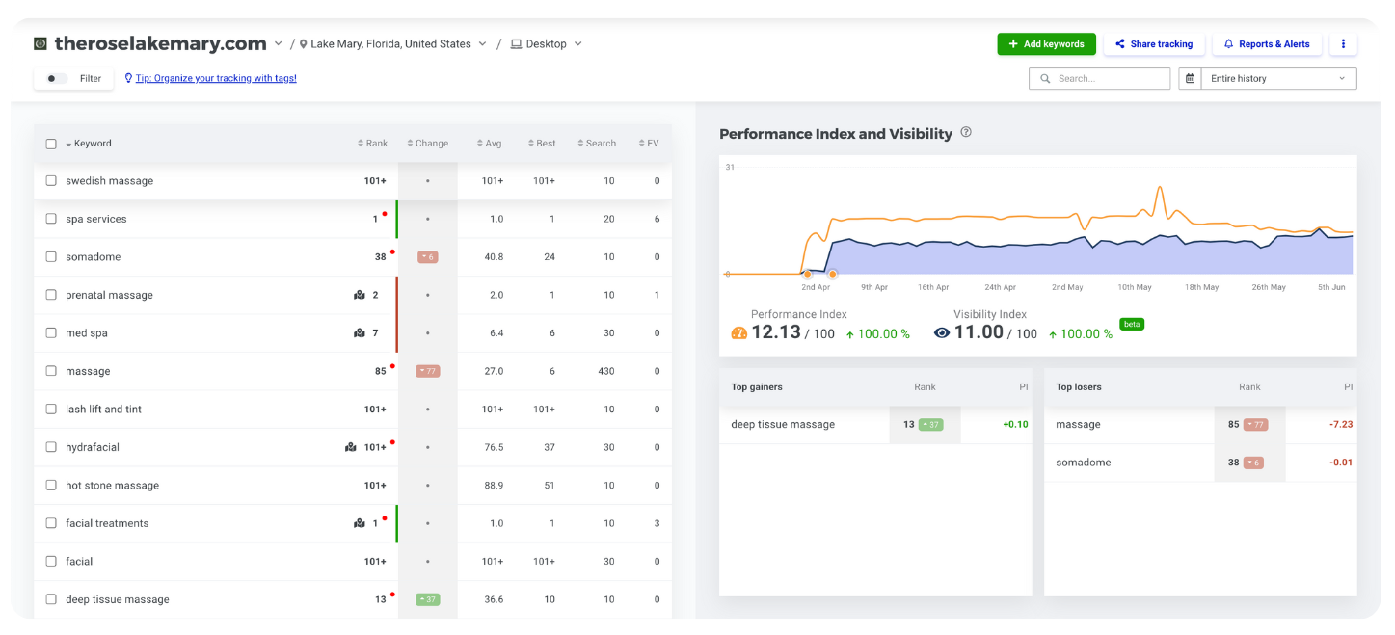Click the Performance Index gauge icon
Screen dimensions: 1395x635
coord(739,332)
